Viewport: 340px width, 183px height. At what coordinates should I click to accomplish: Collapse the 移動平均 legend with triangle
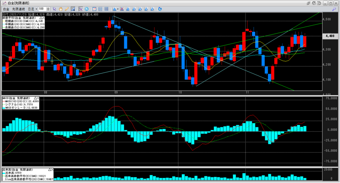(x=41, y=18)
